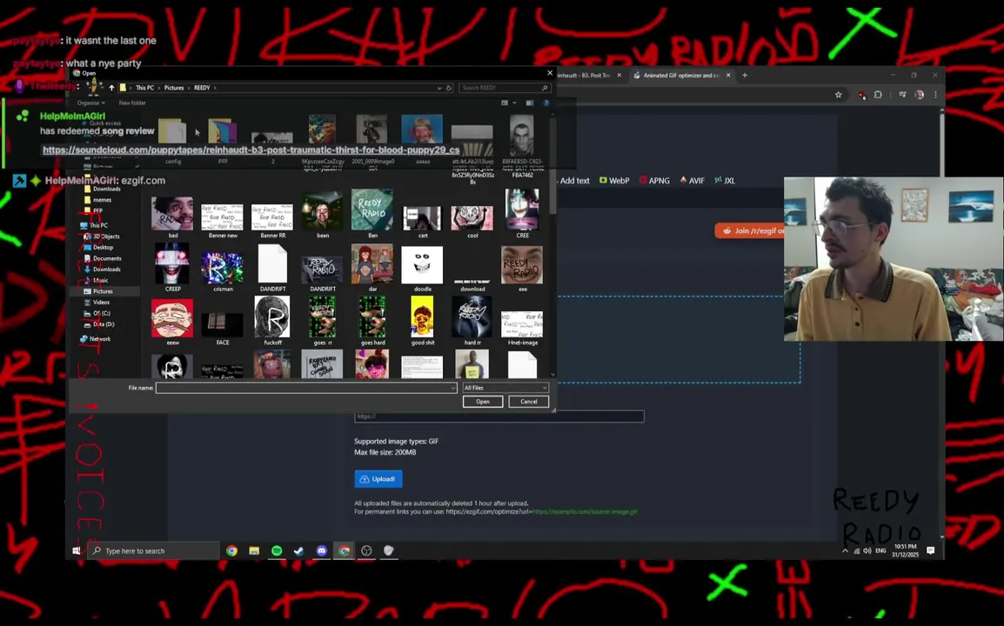
Task: Switch to the Animated GIF optimizer tab
Action: (x=681, y=76)
